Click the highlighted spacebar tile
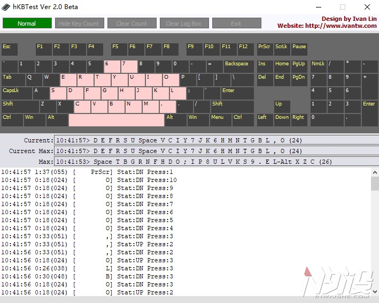Screen dimensions: 379x303 [117, 120]
